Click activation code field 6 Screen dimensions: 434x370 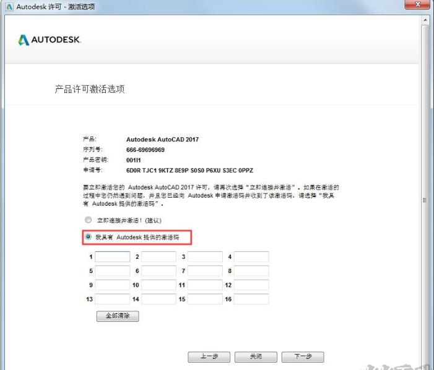point(158,271)
